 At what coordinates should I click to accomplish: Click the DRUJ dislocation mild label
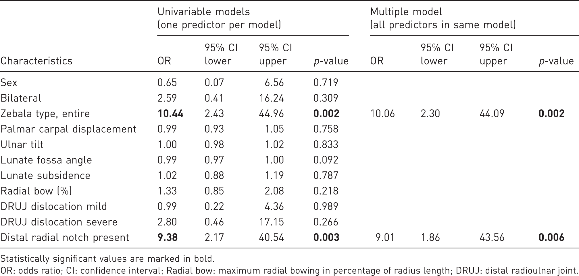54,207
